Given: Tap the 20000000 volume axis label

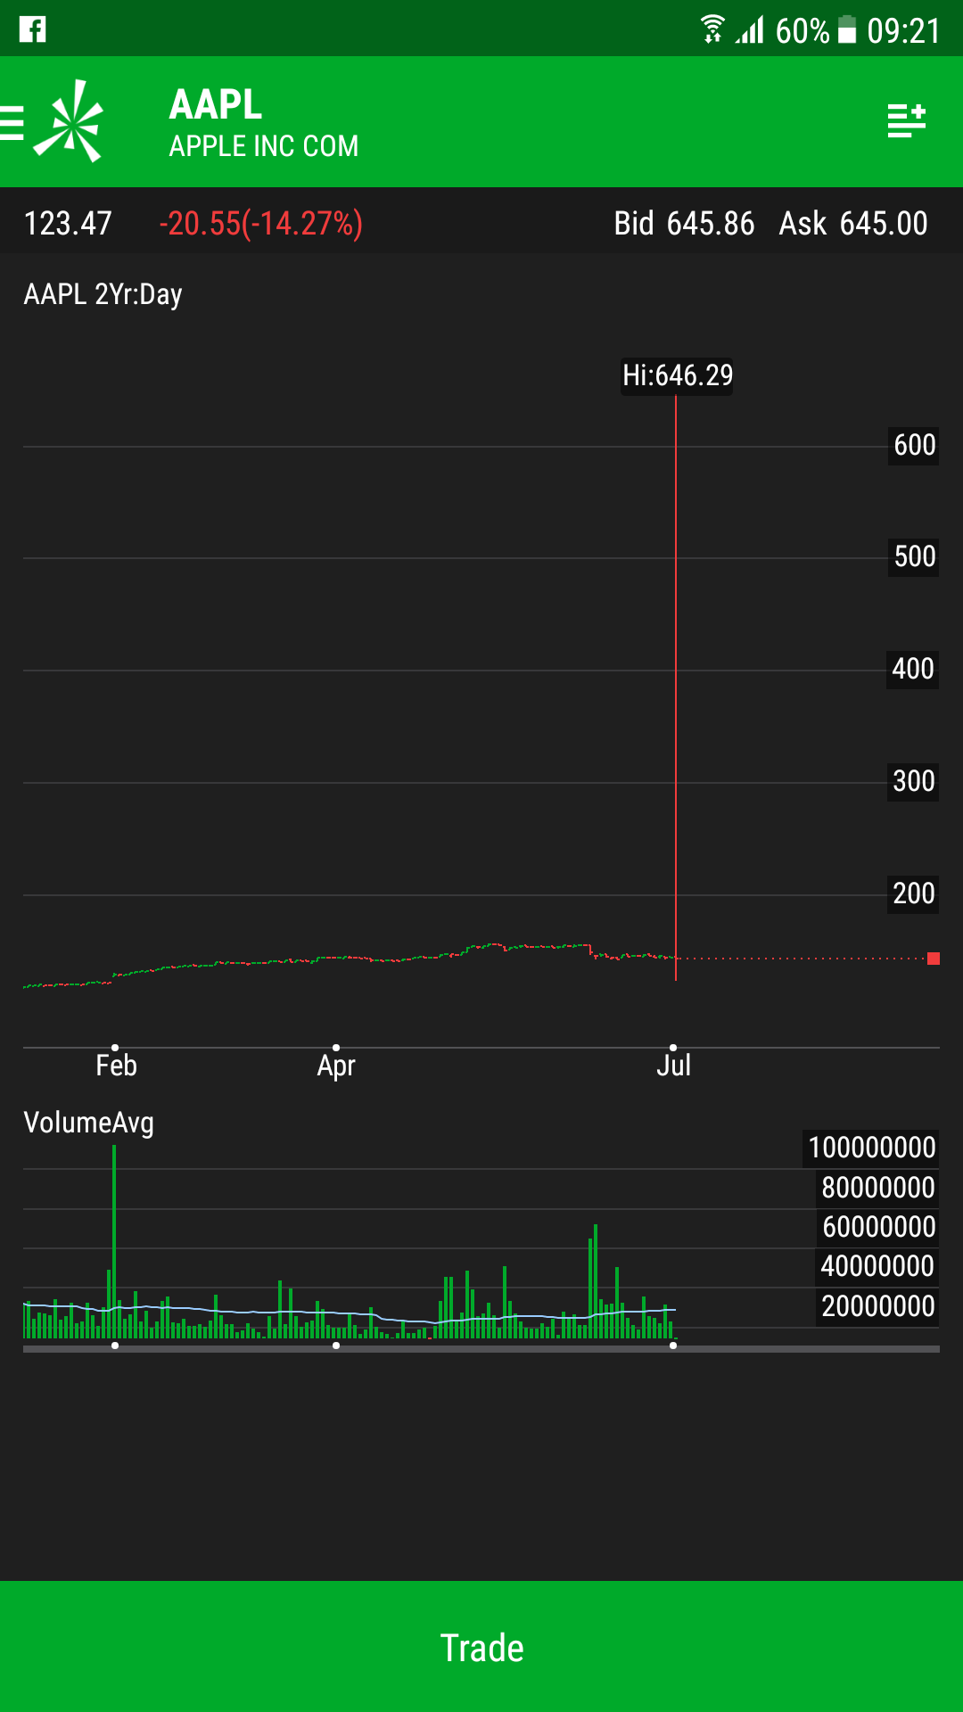Looking at the screenshot, I should pyautogui.click(x=878, y=1306).
